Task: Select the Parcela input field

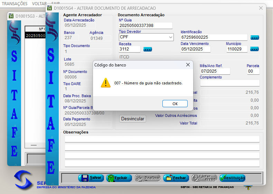Action: click(x=253, y=71)
